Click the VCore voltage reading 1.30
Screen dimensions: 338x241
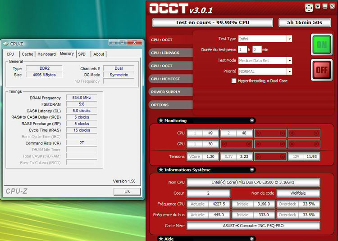pos(210,156)
